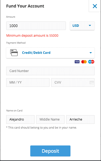Click the Maestro card logo
The image size is (101, 161).
point(91,62)
